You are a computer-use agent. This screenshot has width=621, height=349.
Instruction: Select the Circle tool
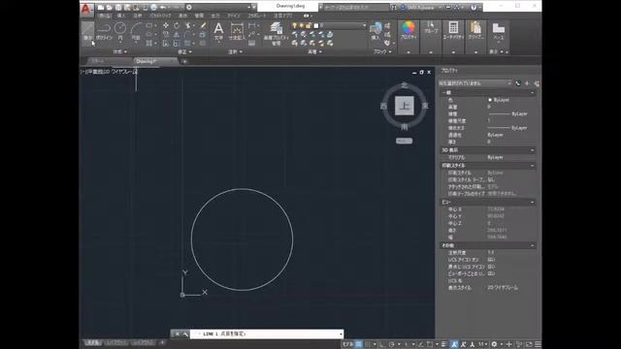coord(120,32)
